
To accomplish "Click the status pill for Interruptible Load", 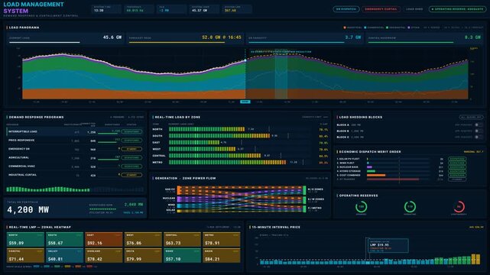I will point(131,131).
